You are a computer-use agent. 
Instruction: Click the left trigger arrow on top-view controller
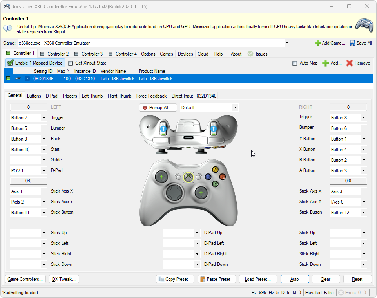[163, 129]
